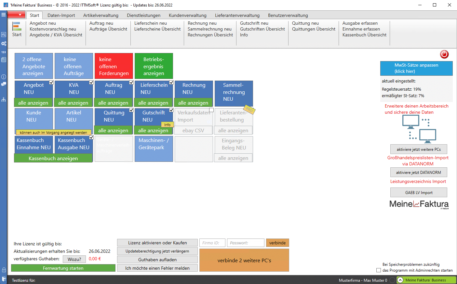Image resolution: width=457 pixels, height=284 pixels.
Task: Toggle the checkbox on Auftrag NEU tile
Action: [x=131, y=83]
